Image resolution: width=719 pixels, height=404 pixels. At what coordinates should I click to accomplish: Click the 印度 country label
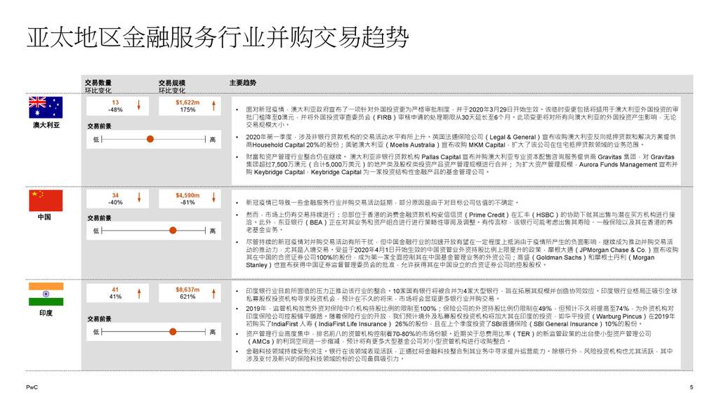pyautogui.click(x=46, y=313)
